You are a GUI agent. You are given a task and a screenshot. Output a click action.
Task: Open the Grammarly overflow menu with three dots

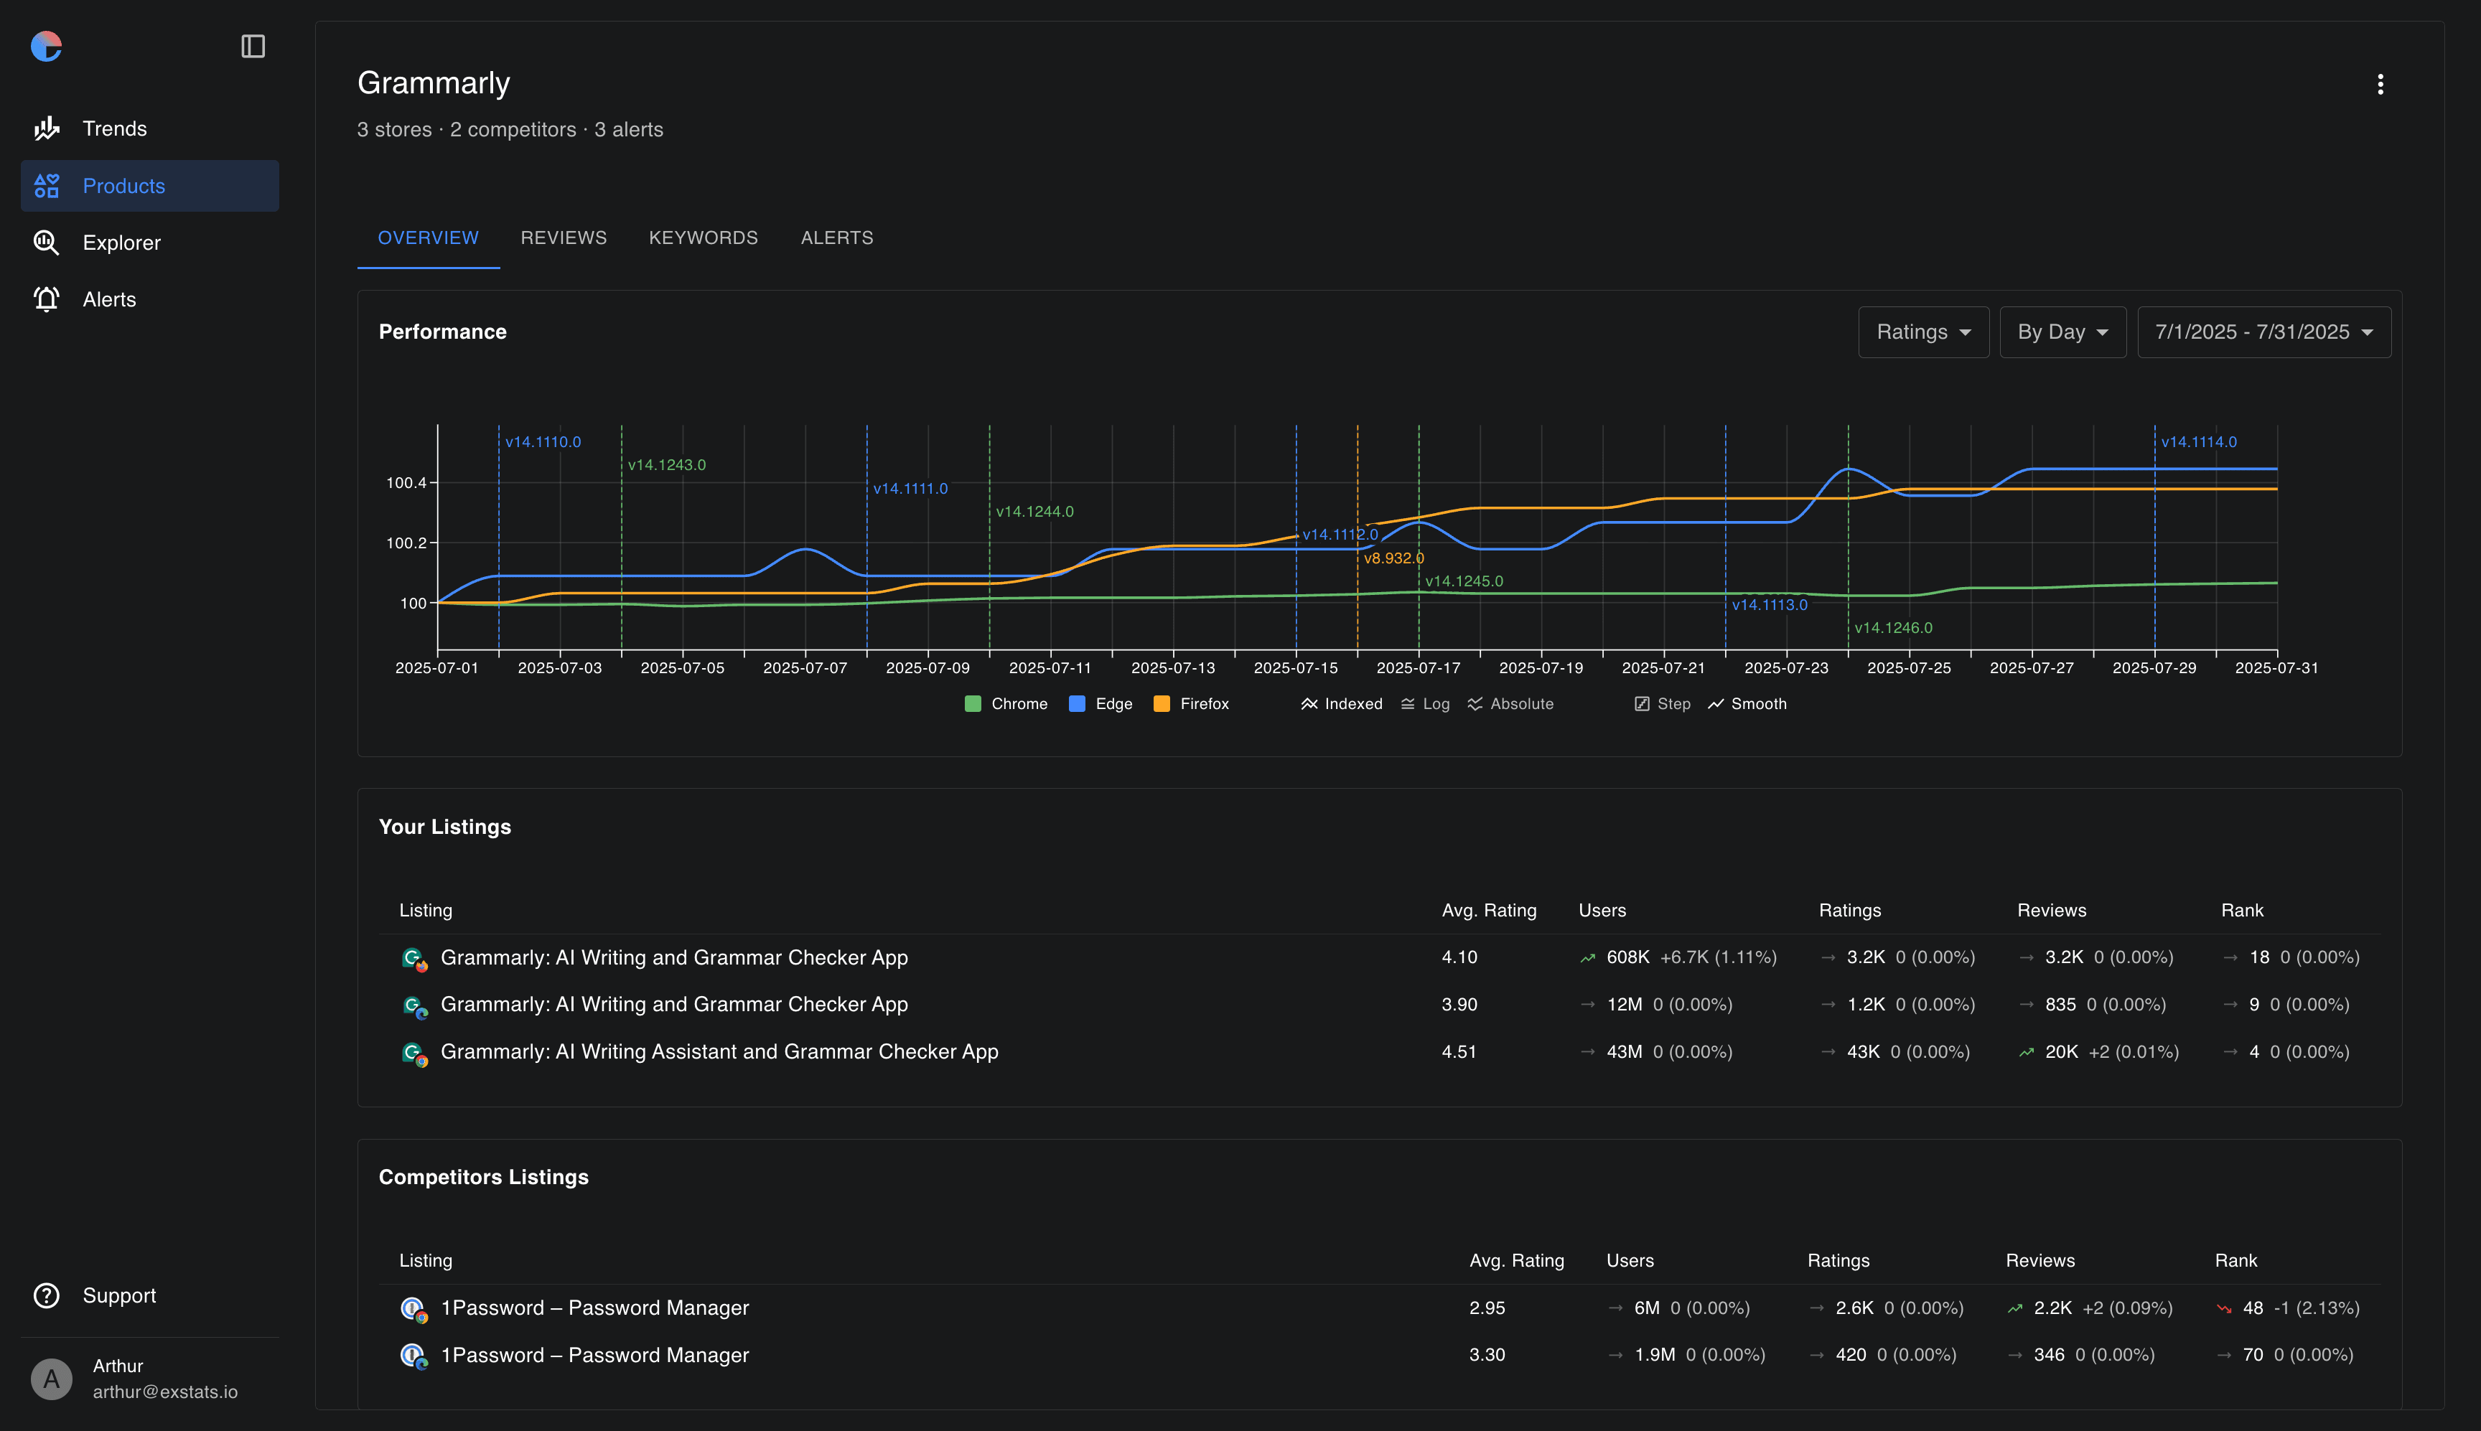(2380, 85)
